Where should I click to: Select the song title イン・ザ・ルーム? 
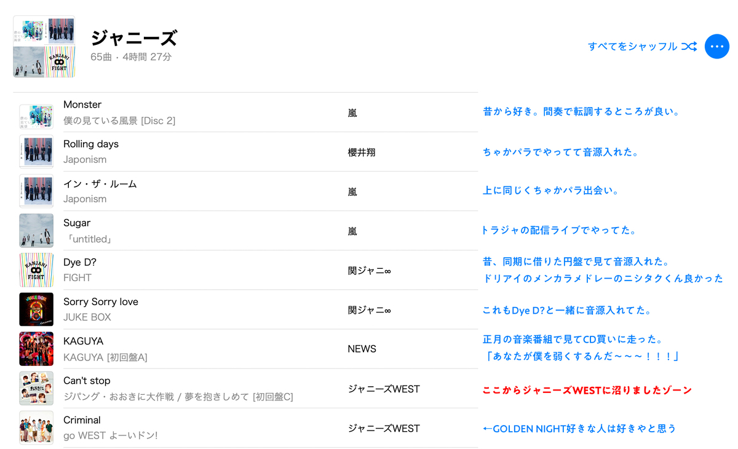tap(100, 183)
